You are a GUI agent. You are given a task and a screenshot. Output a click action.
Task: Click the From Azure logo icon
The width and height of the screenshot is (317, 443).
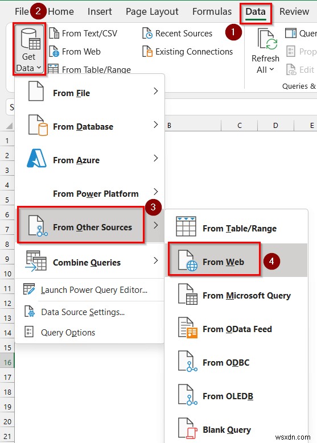pyautogui.click(x=36, y=158)
